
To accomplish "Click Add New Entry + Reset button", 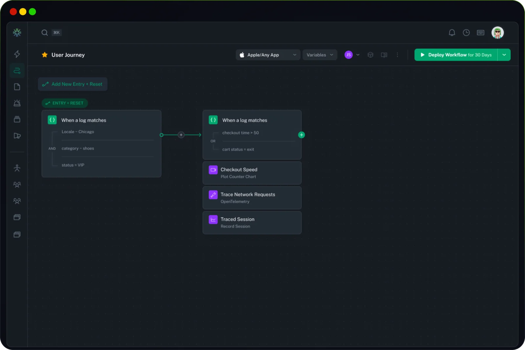I will (73, 84).
